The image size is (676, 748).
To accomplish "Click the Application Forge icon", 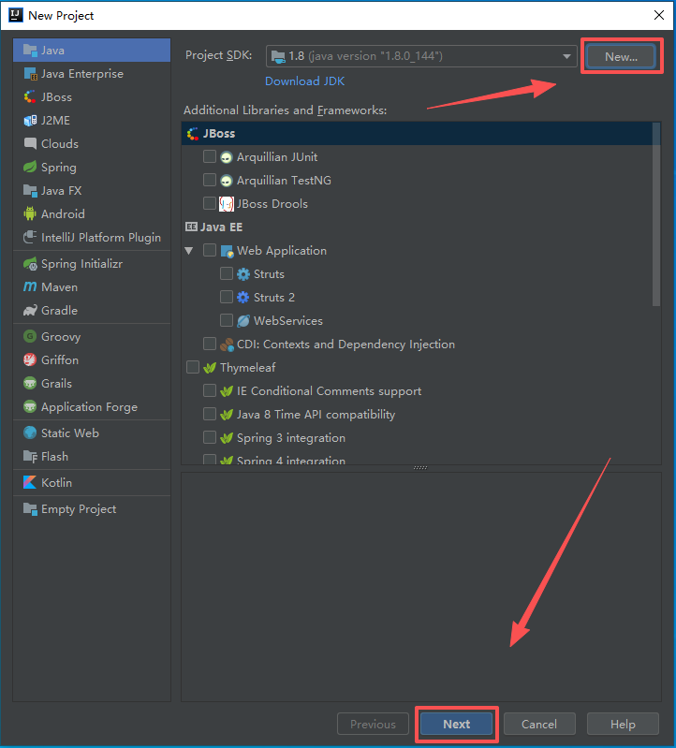I will tap(30, 407).
